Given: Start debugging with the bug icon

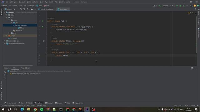Looking at the screenshot, I should tap(180, 6).
